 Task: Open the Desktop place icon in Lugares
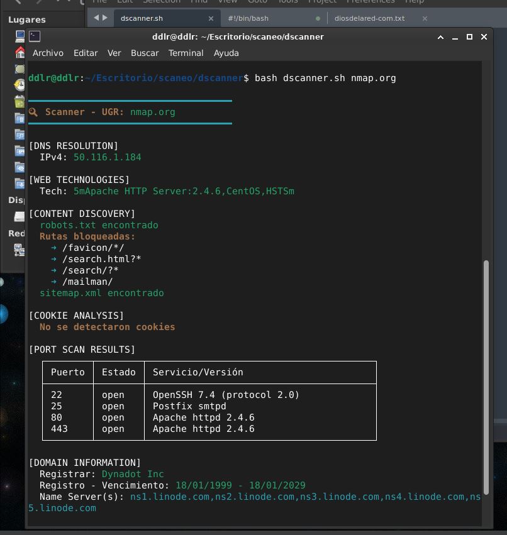pos(19,69)
